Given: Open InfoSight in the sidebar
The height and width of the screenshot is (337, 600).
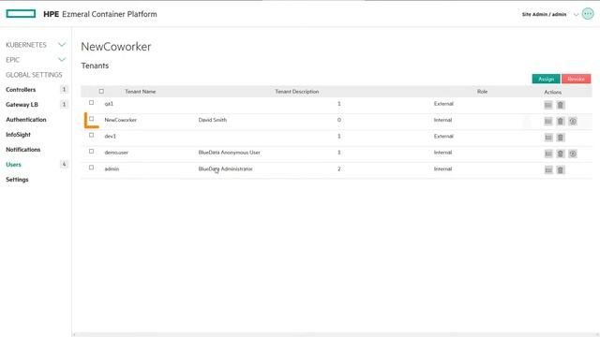Looking at the screenshot, I should pos(18,135).
